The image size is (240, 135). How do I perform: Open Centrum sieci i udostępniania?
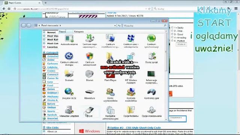(131, 41)
